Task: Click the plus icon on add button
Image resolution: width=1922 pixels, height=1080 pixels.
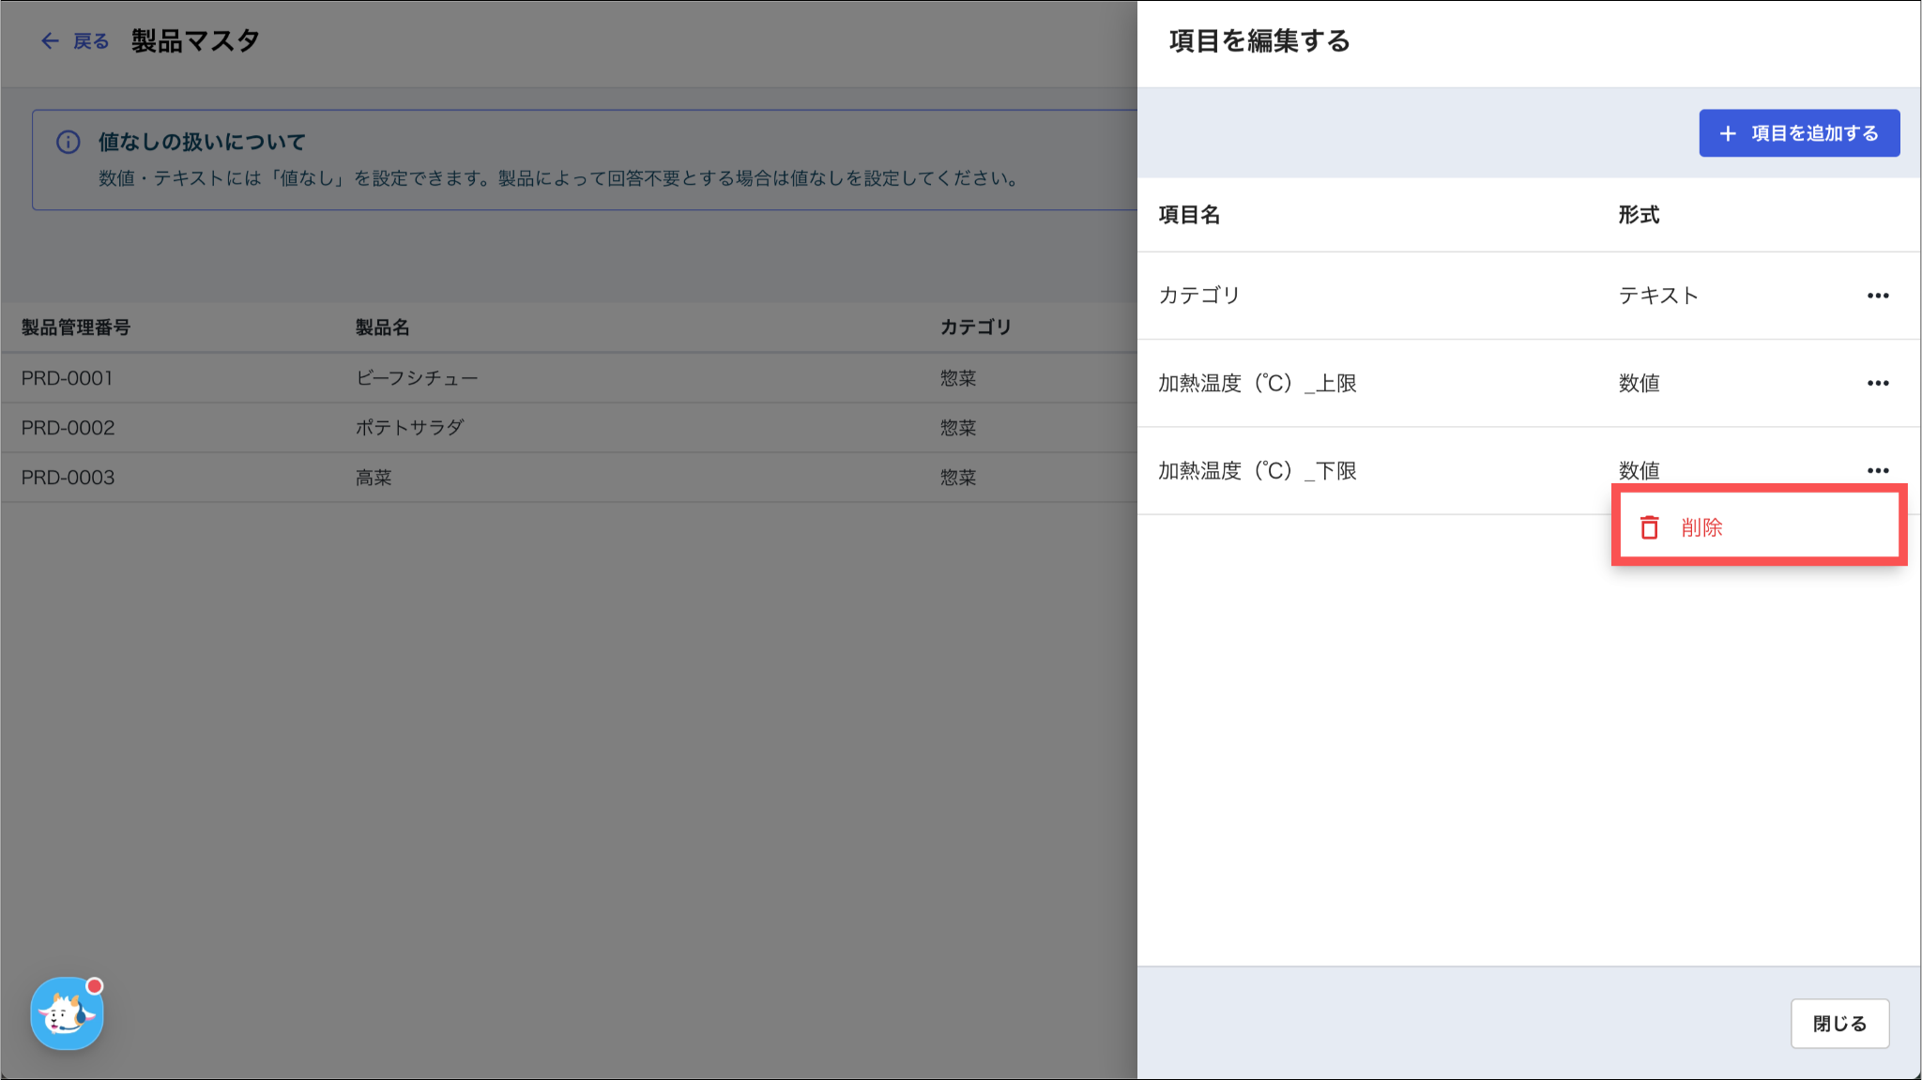Action: pos(1728,133)
